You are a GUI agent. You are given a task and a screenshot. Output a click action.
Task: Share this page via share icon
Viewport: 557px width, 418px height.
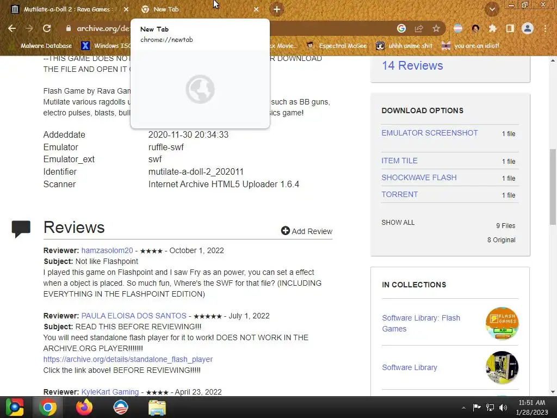pos(419,28)
